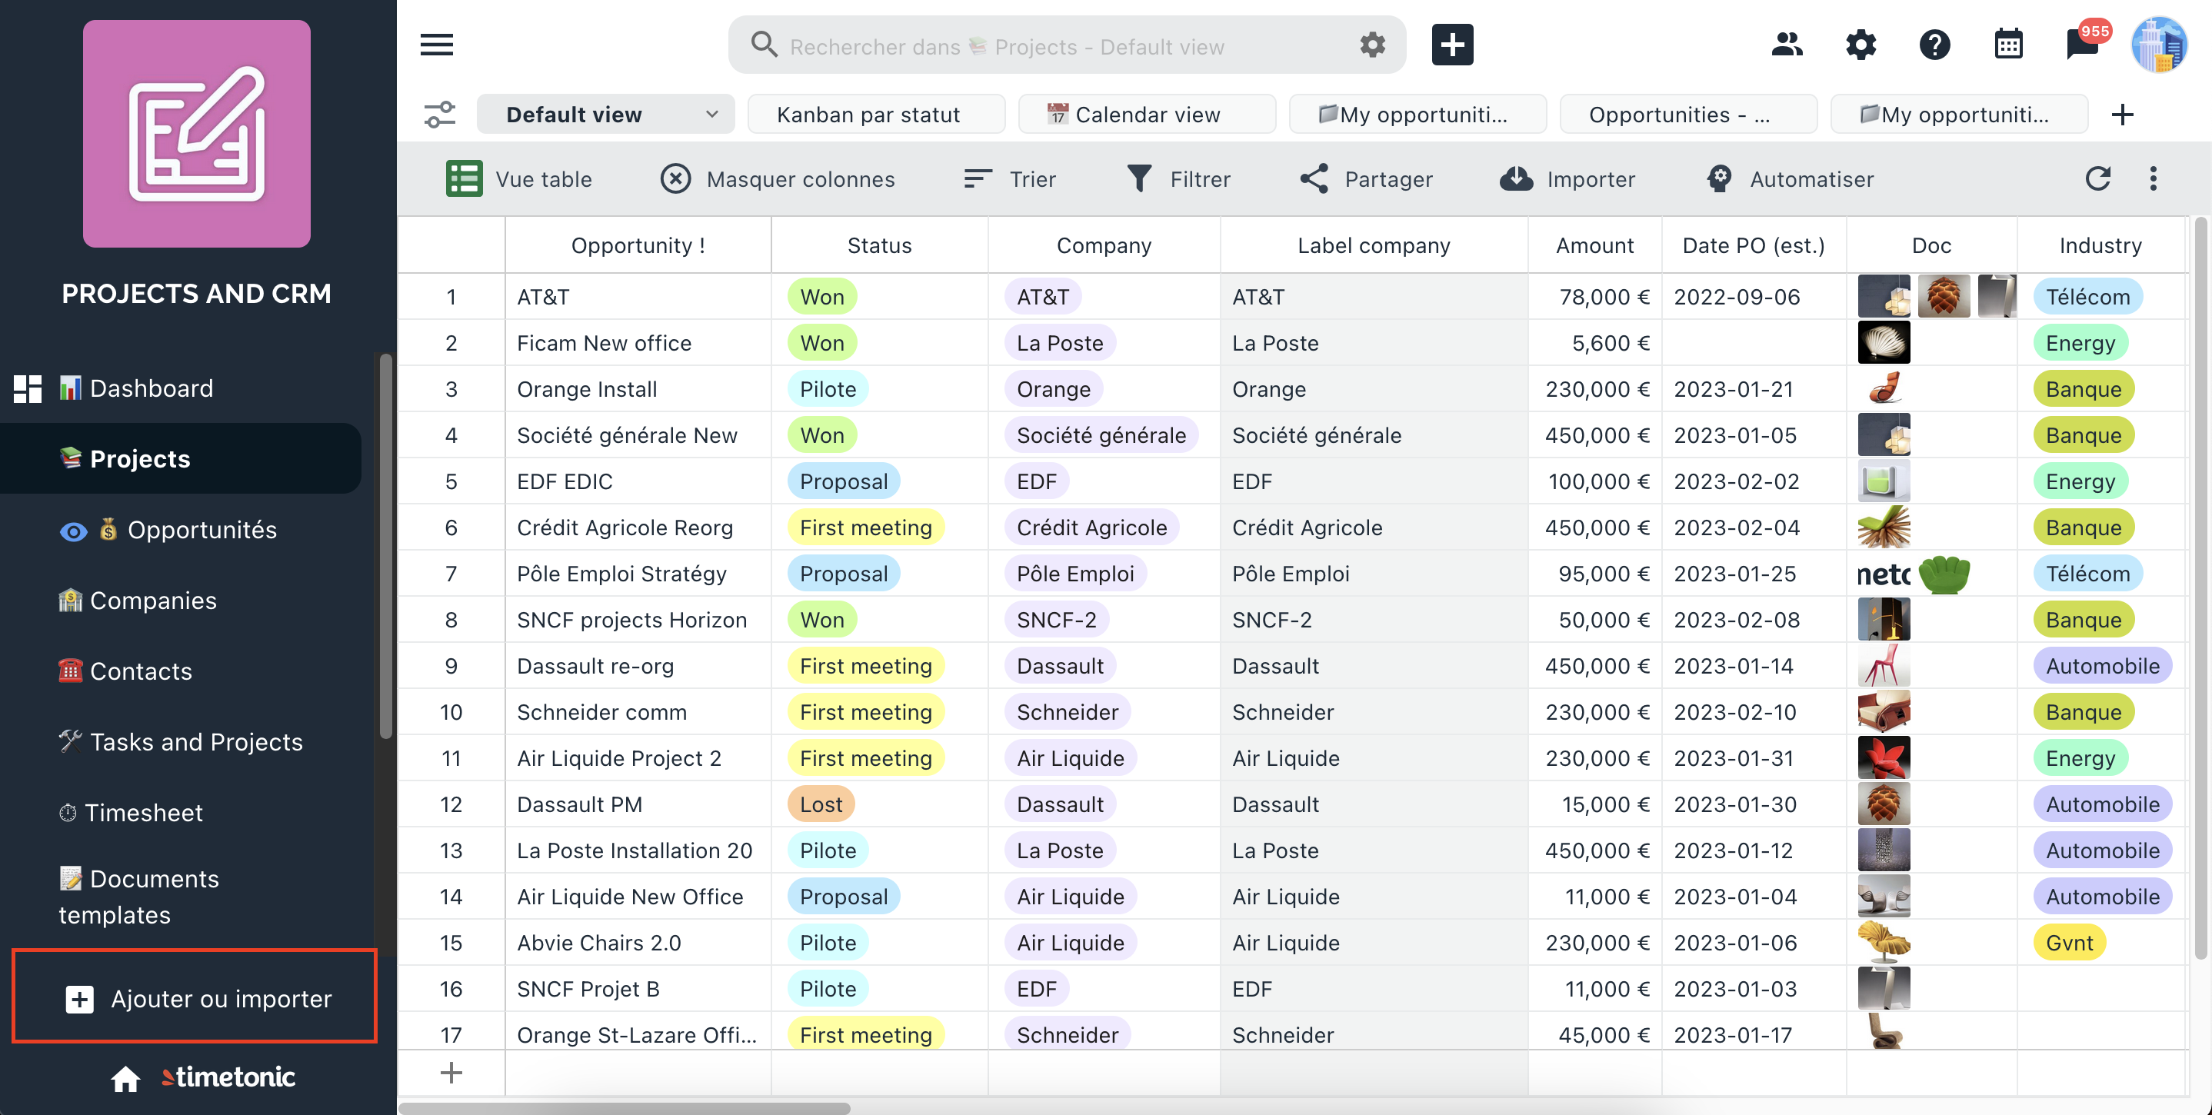This screenshot has width=2212, height=1115.
Task: Open Contacts in sidebar
Action: point(125,671)
